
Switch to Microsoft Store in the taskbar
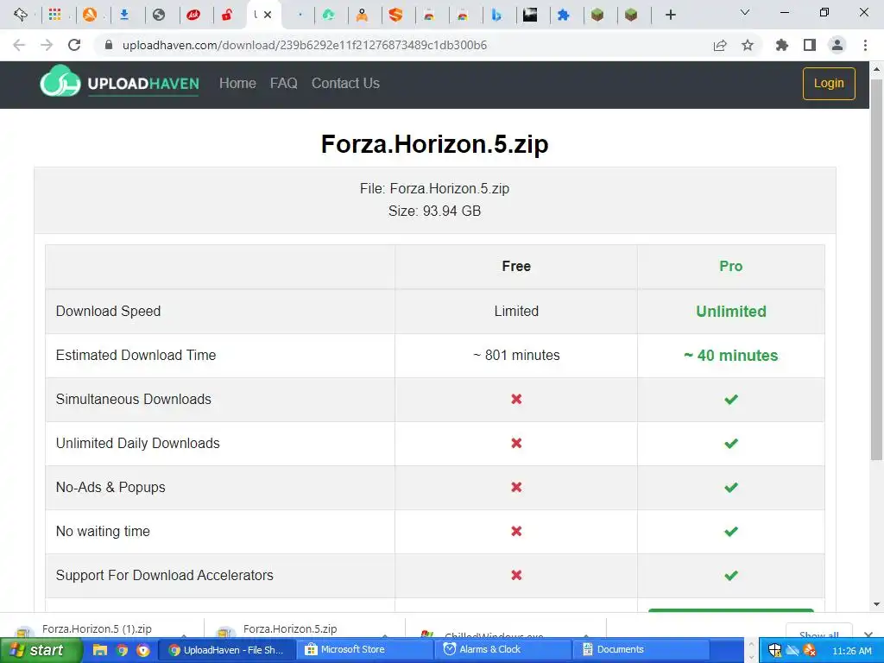coord(366,650)
